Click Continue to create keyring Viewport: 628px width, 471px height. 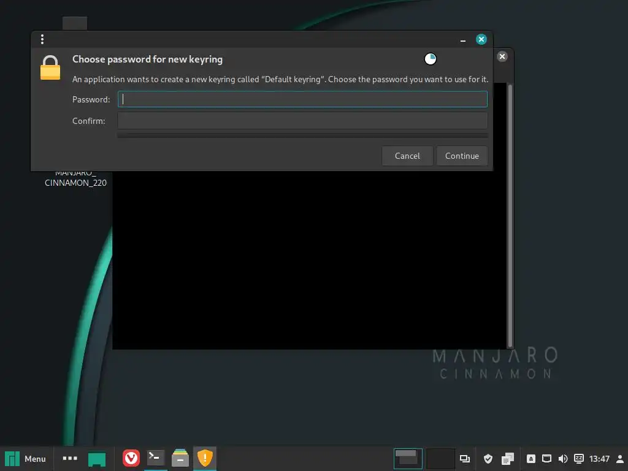[x=462, y=156]
